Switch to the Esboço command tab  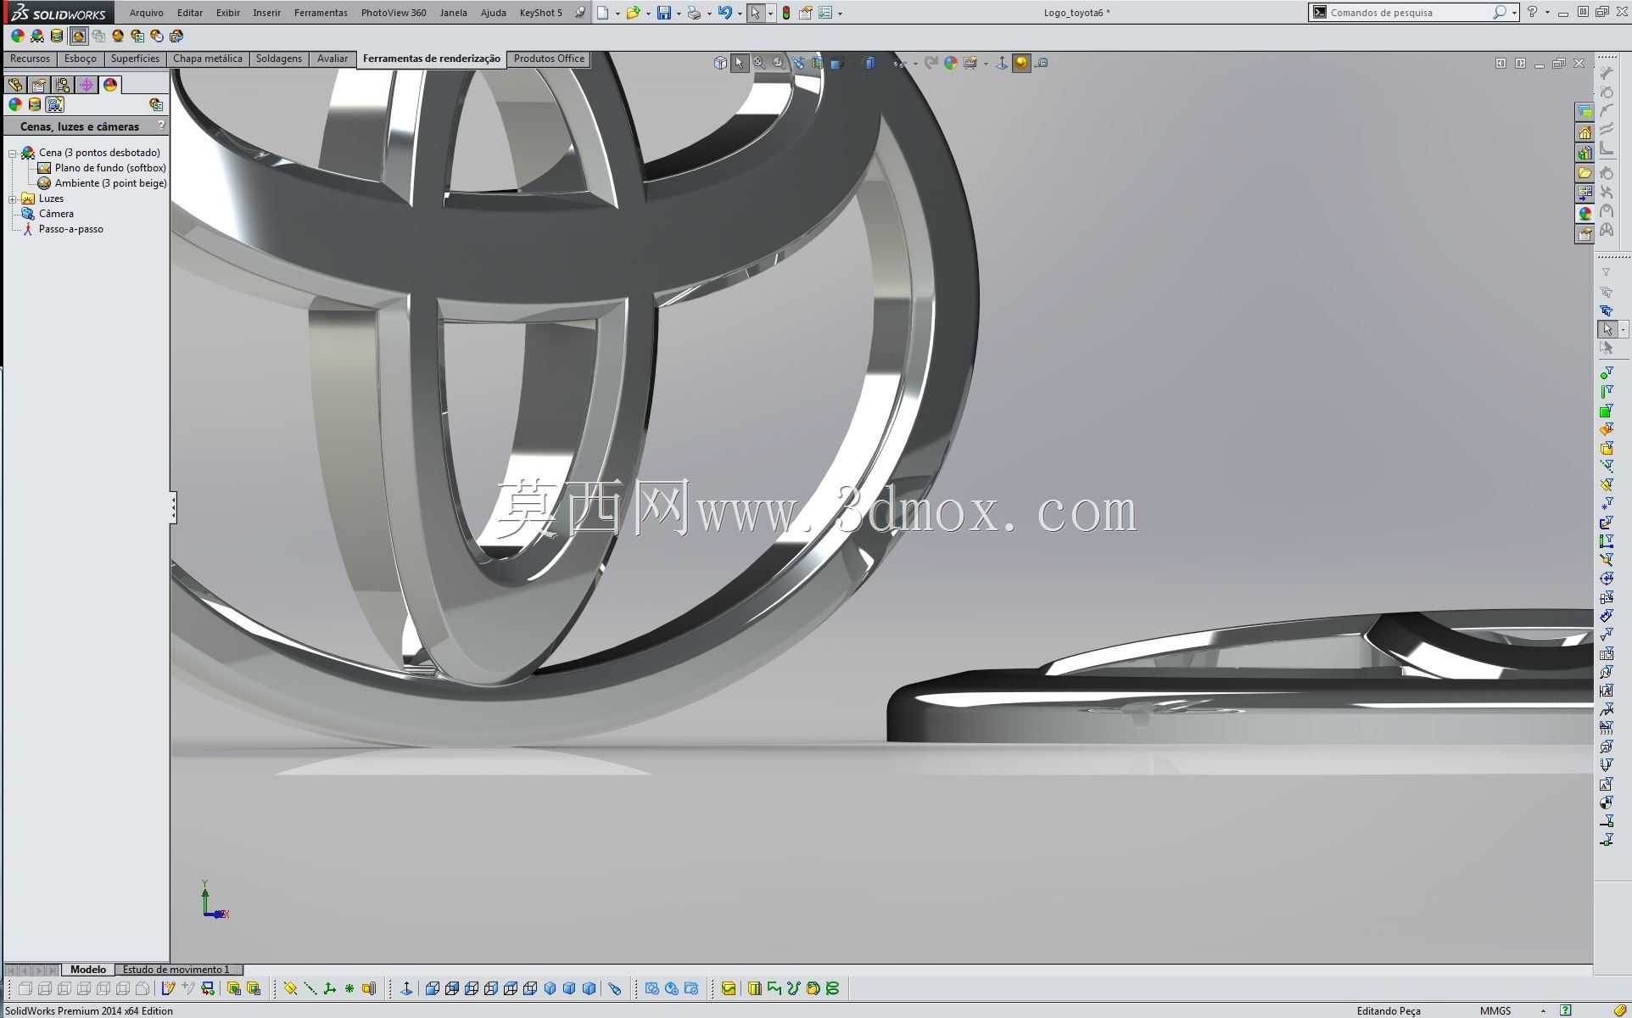pyautogui.click(x=81, y=59)
